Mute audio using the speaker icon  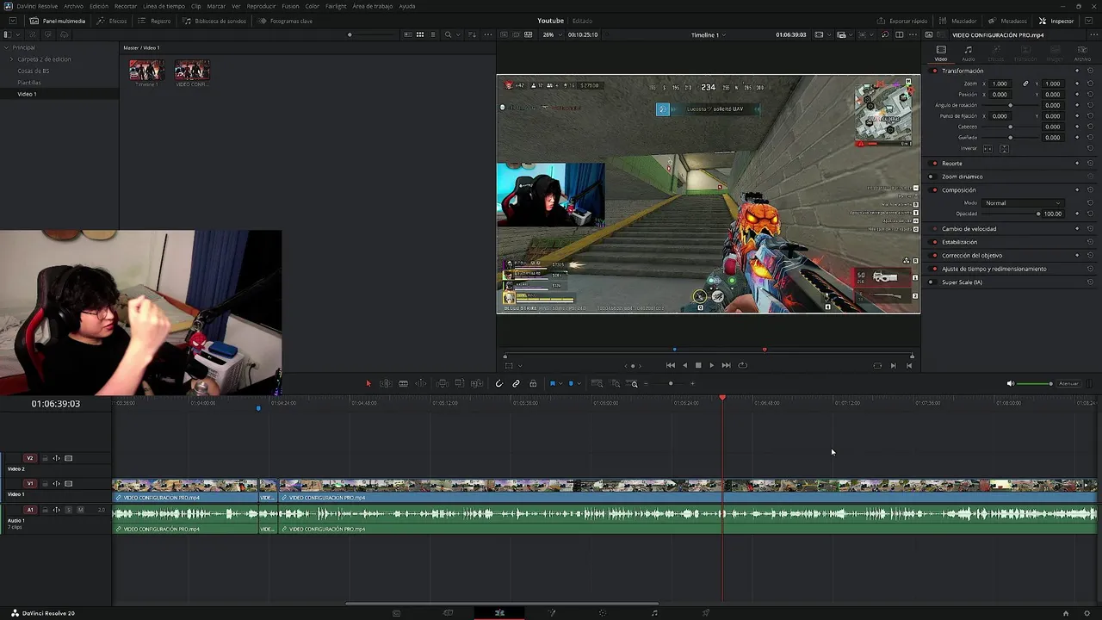click(x=1011, y=383)
